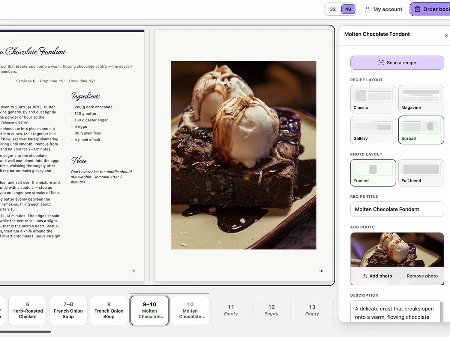
Task: Choose the Gallery recipe layout
Action: pyautogui.click(x=373, y=130)
